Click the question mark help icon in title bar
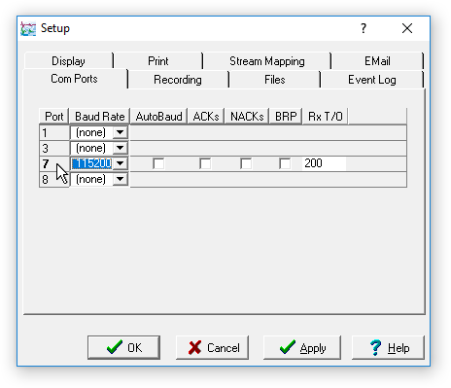The image size is (451, 388). click(x=364, y=28)
